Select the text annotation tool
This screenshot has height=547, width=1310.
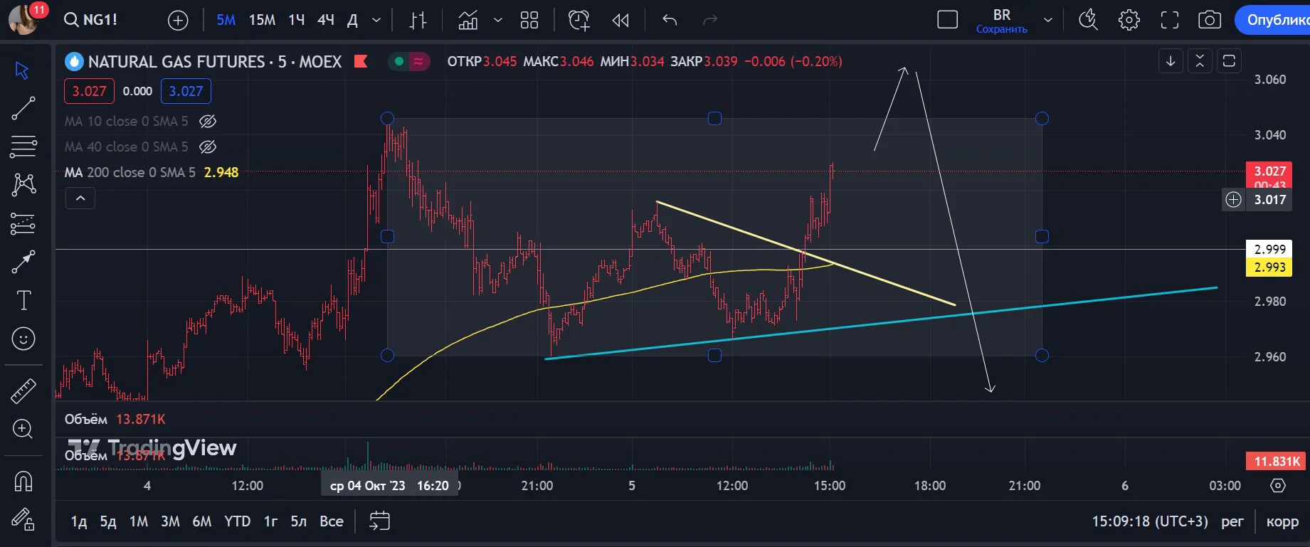[x=23, y=300]
